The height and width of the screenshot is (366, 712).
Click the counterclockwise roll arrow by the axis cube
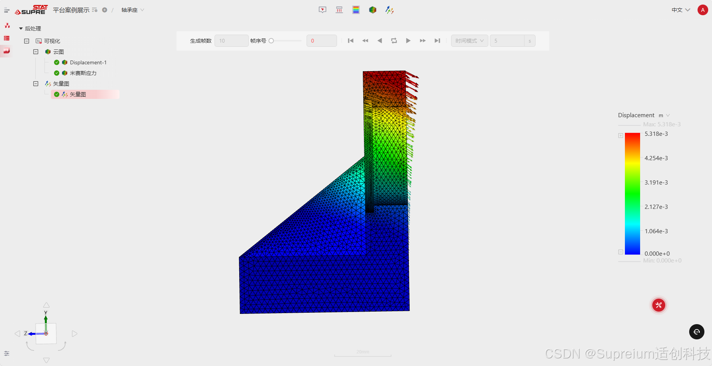(x=30, y=346)
